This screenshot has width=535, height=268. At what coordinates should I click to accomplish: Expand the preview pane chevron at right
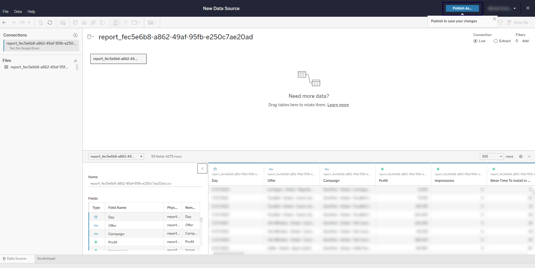click(x=529, y=156)
